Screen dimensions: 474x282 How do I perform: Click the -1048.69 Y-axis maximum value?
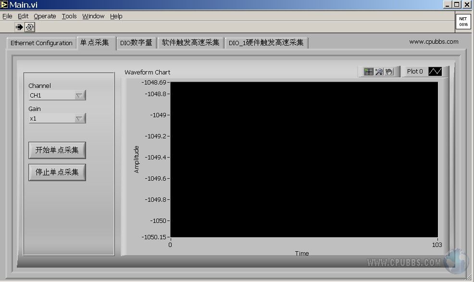click(x=154, y=82)
